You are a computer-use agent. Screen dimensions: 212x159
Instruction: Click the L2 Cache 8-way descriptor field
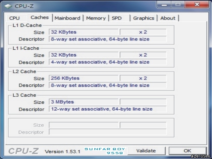pyautogui.click(x=108, y=85)
